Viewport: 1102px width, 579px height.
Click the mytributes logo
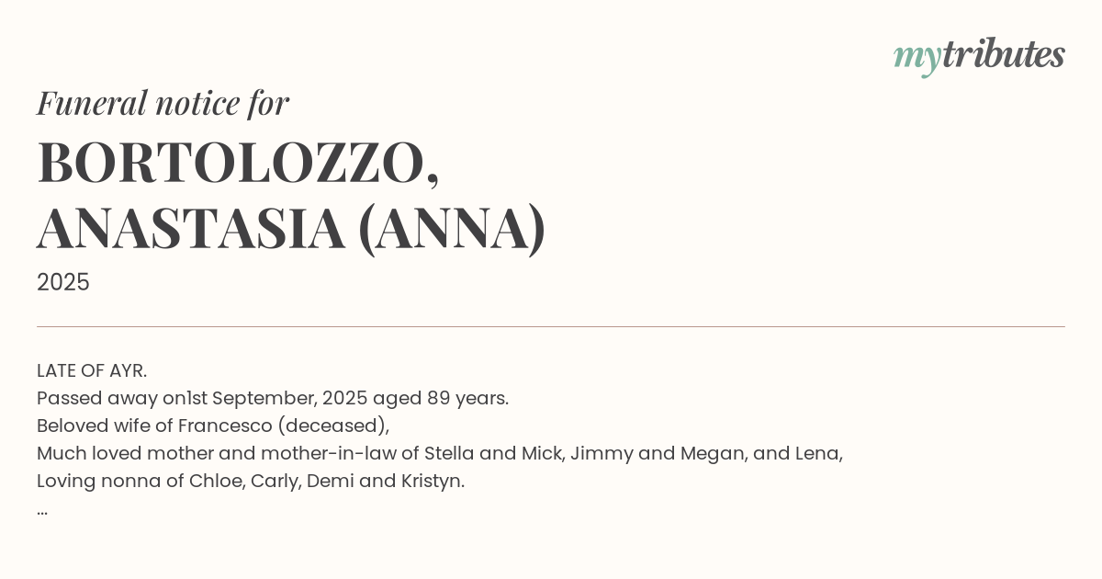coord(978,56)
